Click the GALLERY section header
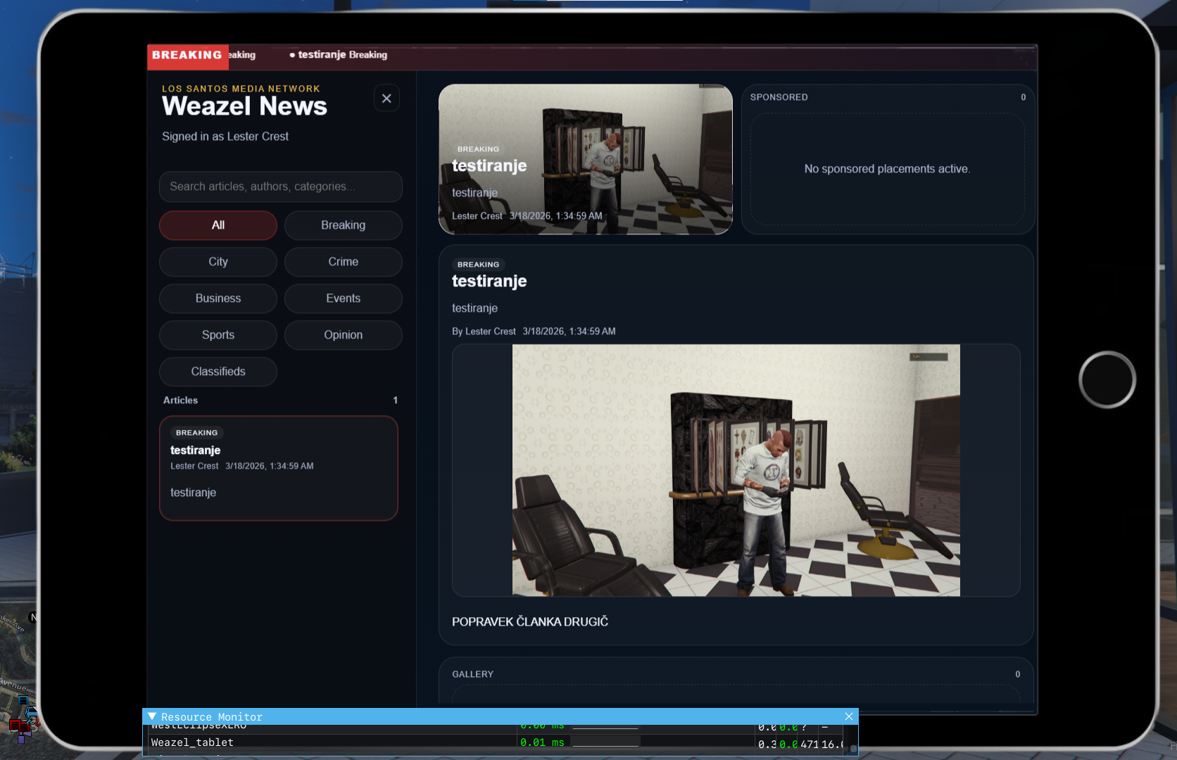This screenshot has width=1177, height=760. pyautogui.click(x=473, y=674)
